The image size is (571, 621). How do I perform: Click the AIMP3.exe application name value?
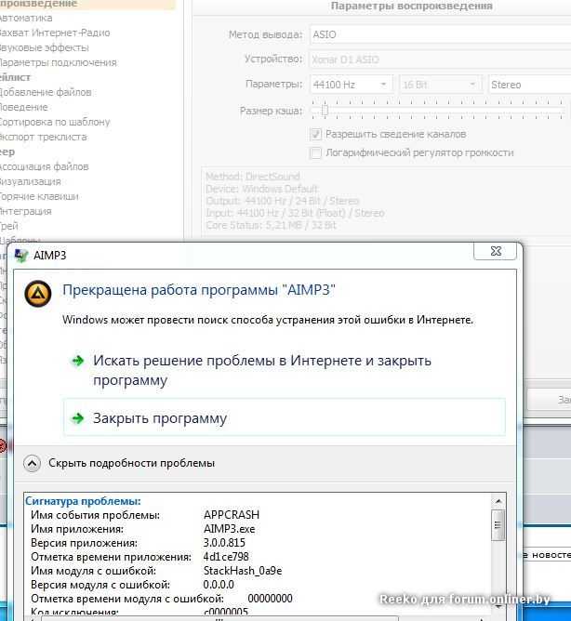coord(229,529)
